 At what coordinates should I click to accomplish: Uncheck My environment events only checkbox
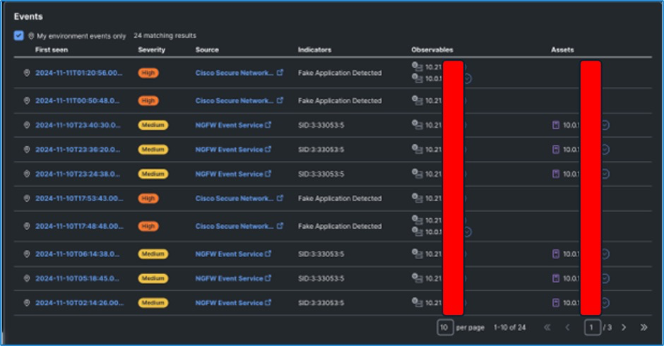click(19, 36)
